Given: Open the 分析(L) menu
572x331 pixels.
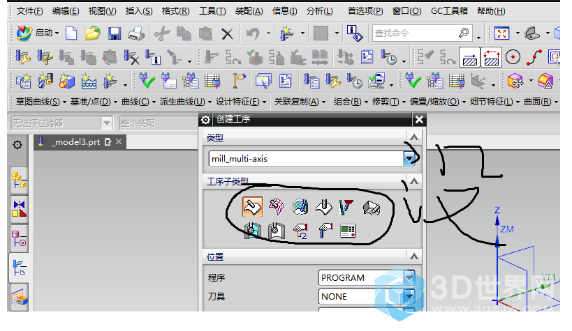Looking at the screenshot, I should pyautogui.click(x=320, y=11).
